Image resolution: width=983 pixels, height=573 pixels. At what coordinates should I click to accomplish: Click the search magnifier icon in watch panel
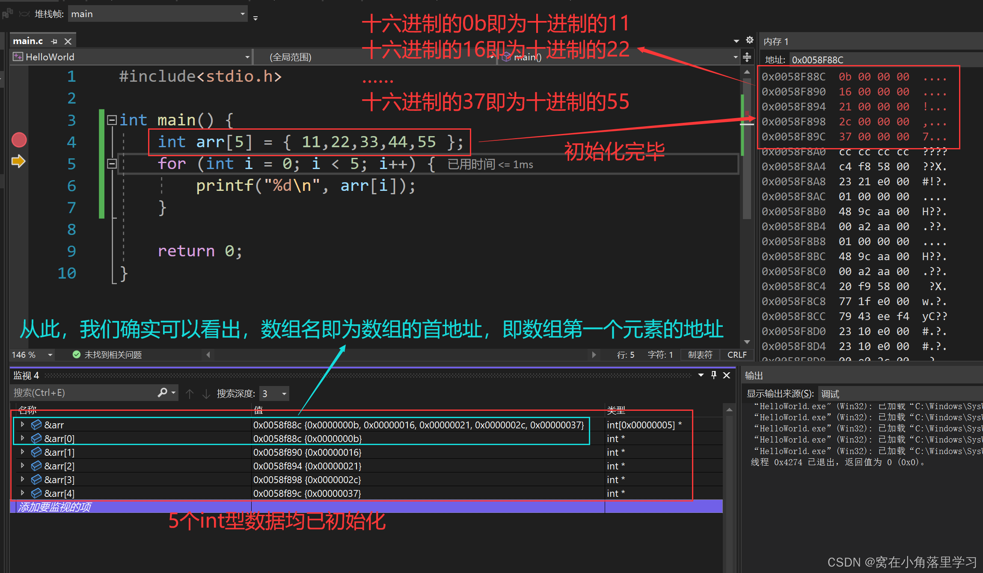(x=163, y=392)
